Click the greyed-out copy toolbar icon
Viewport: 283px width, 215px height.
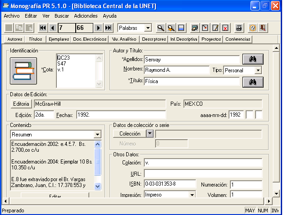(x=19, y=28)
